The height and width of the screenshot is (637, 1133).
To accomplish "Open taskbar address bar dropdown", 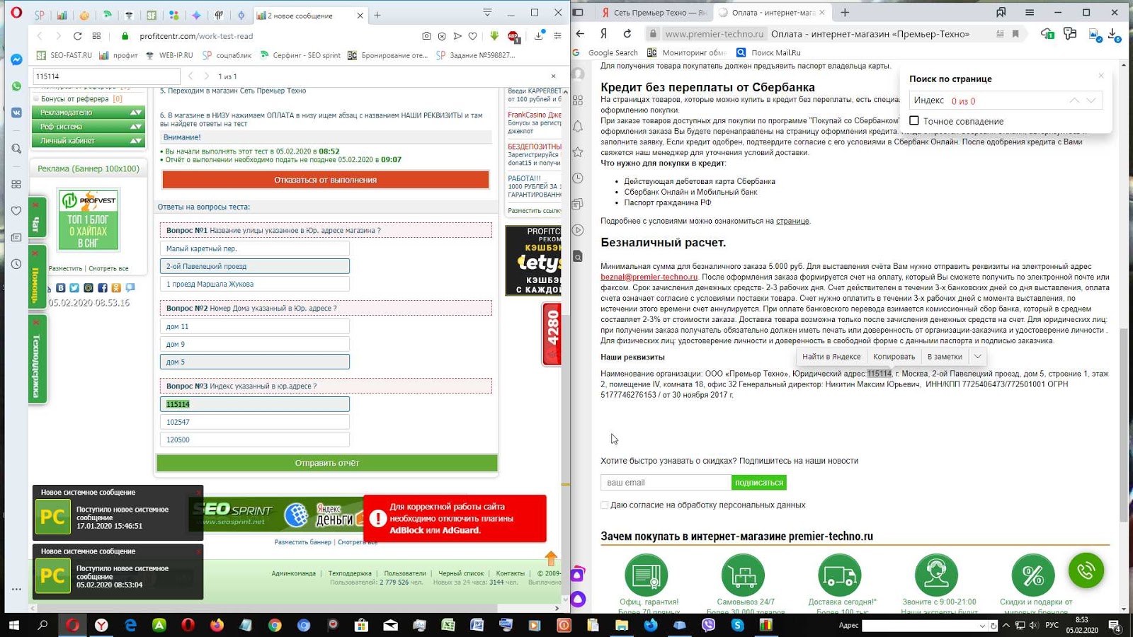I will 982,626.
